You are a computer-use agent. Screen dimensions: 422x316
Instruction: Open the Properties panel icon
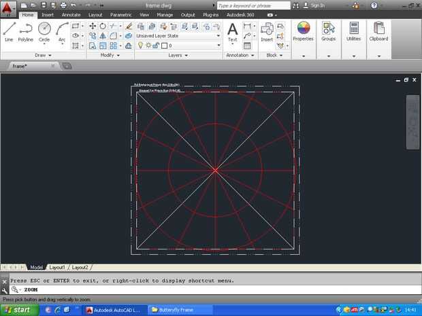coord(303,31)
